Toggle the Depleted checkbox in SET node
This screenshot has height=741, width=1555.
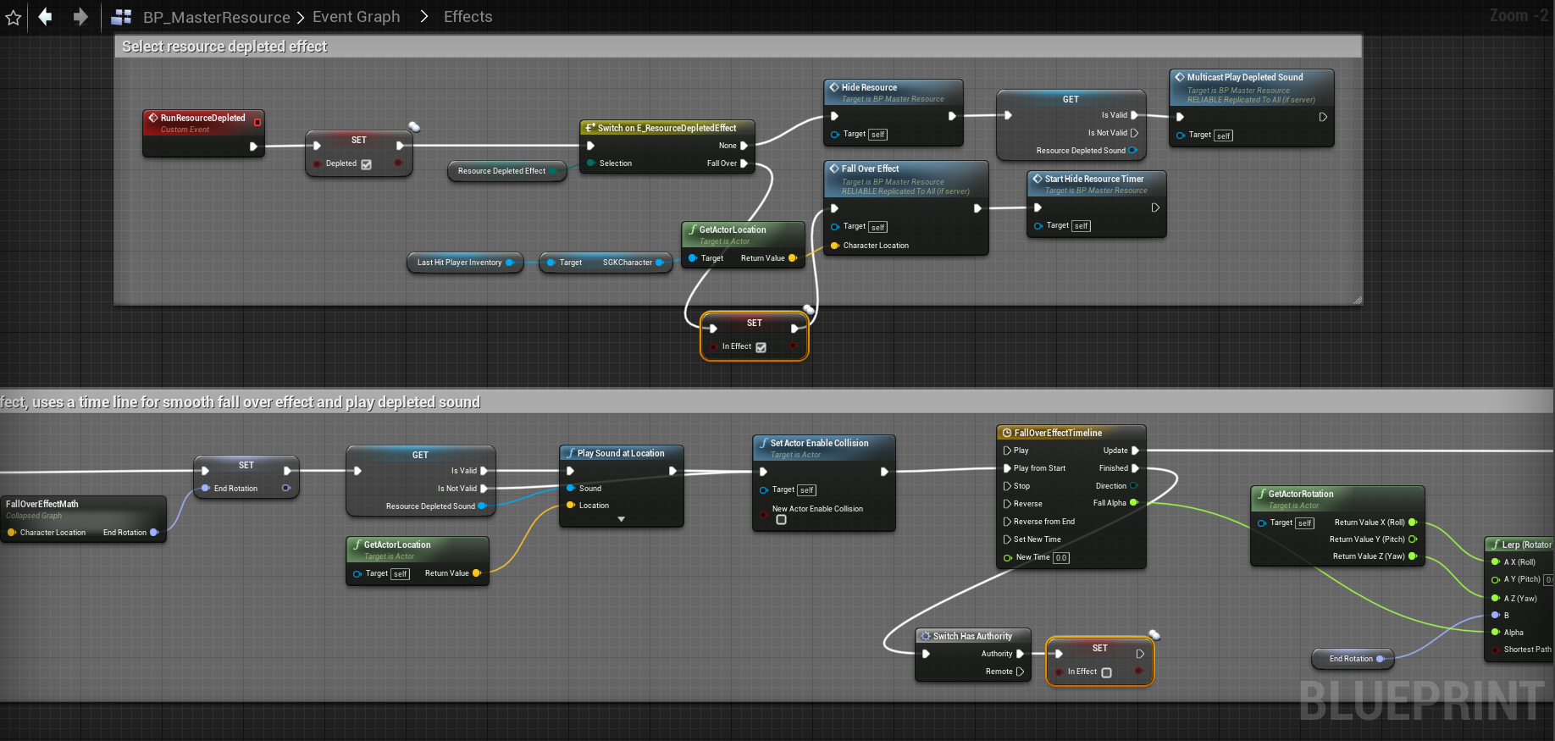click(367, 164)
